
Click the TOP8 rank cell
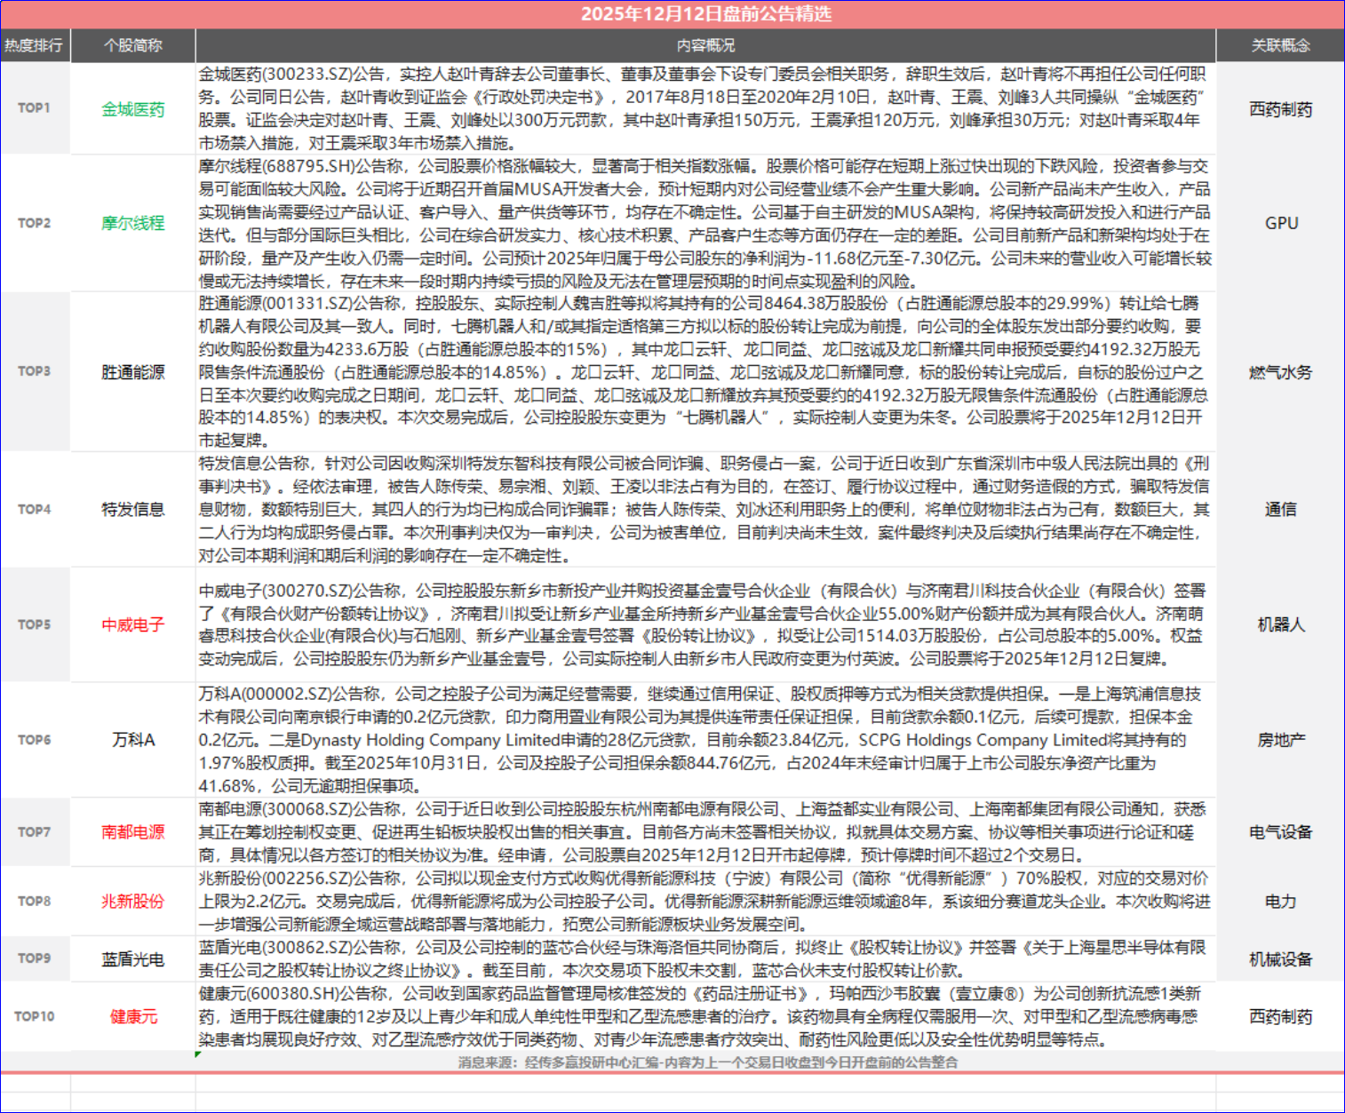tap(35, 902)
